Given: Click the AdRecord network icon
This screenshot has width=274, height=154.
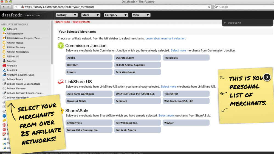Looking at the screenshot, I should click(x=4, y=29).
